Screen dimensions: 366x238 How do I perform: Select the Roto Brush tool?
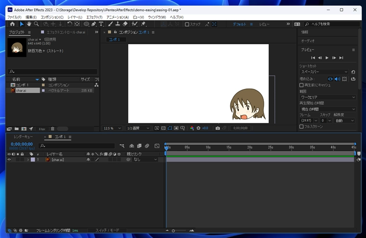pyautogui.click(x=134, y=24)
